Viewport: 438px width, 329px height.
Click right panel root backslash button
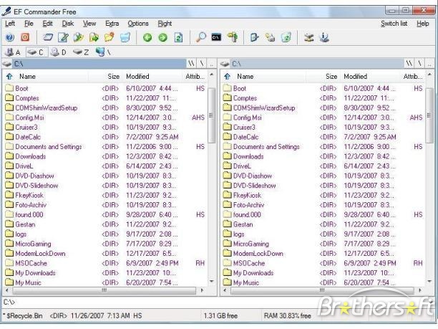coord(419,64)
